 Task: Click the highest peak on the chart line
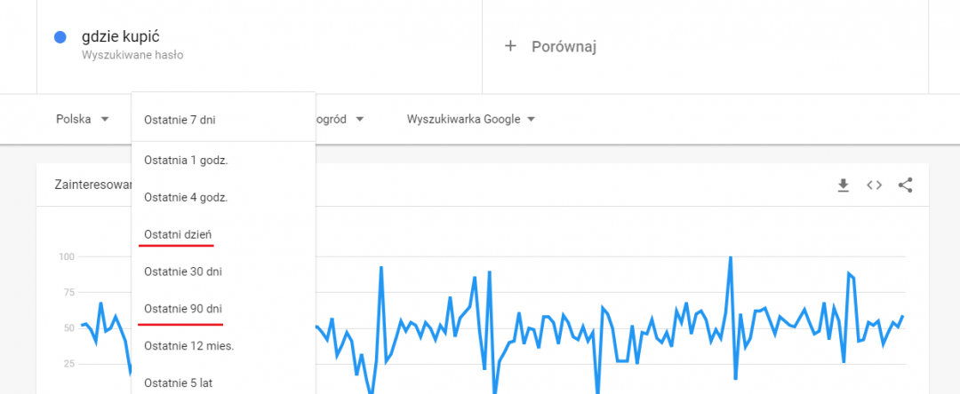point(730,258)
